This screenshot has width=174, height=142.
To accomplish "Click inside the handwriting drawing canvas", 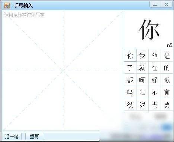I will coord(63,71).
